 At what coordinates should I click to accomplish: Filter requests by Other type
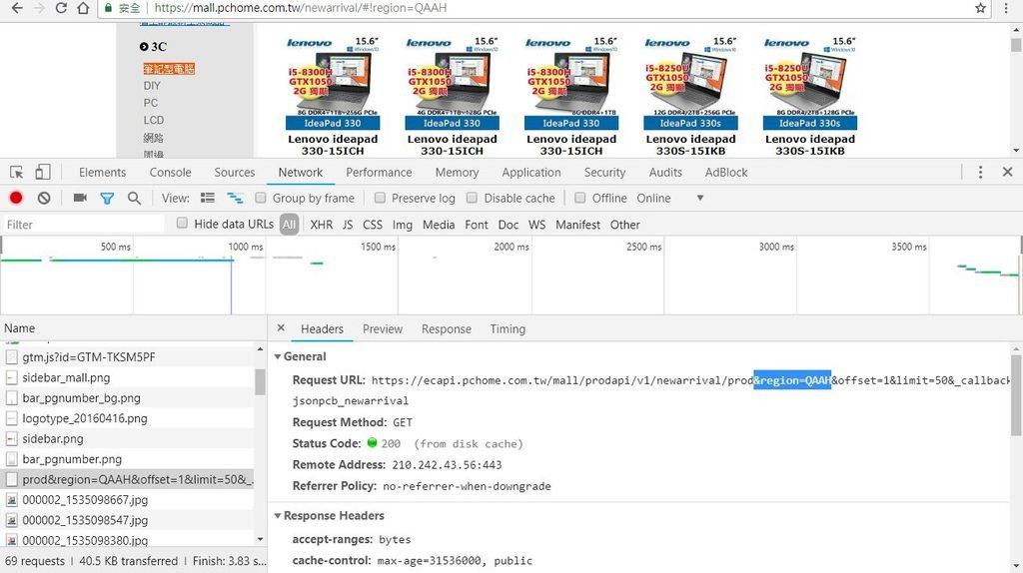625,225
